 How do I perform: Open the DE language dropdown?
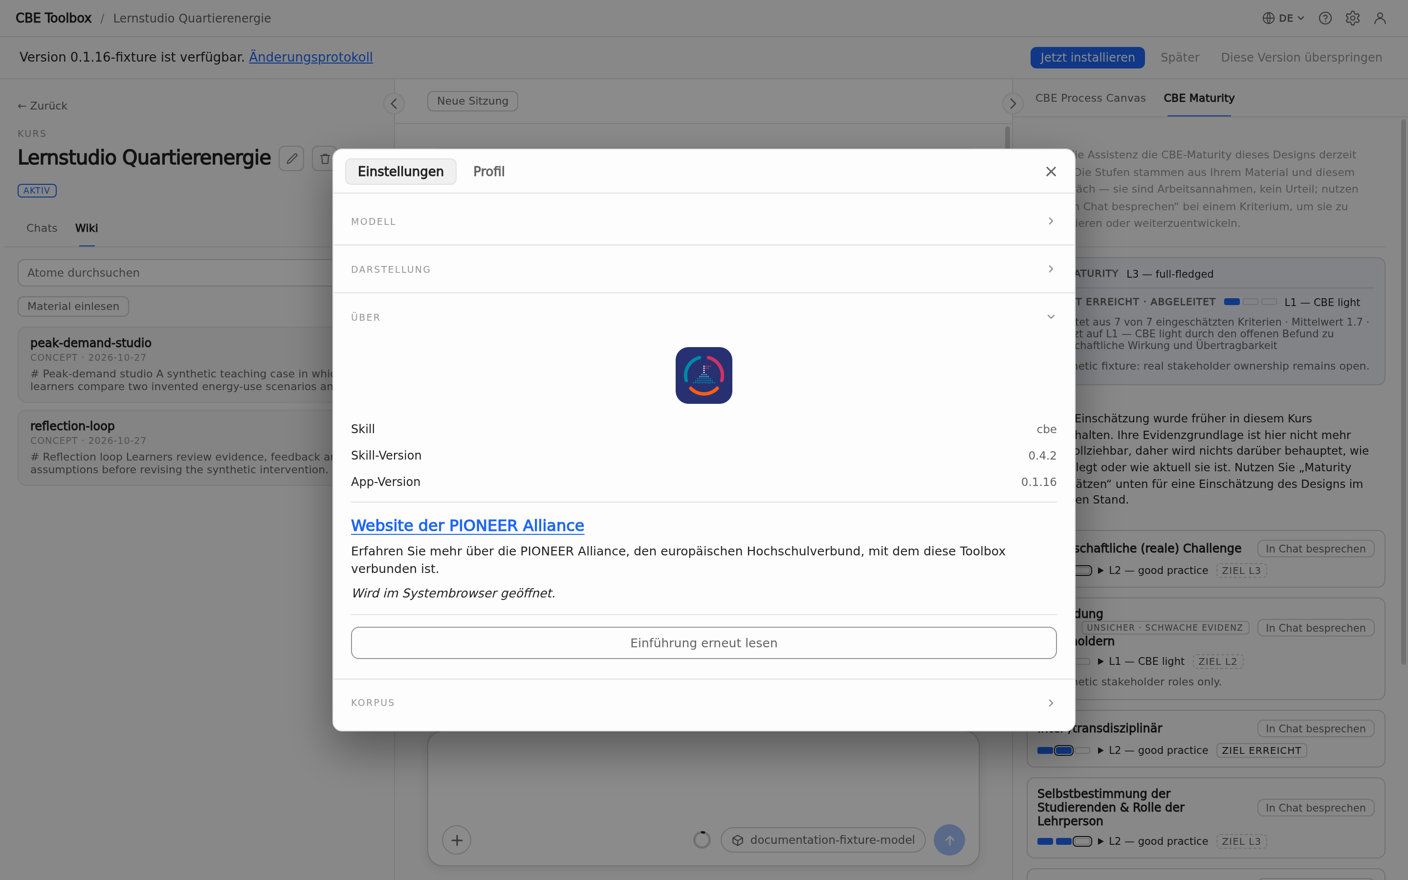1283,18
